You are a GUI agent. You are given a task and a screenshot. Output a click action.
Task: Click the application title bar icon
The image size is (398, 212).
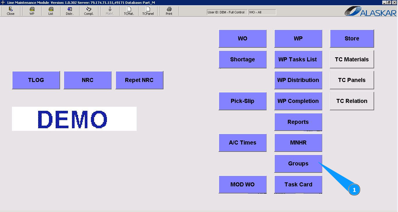3,2
